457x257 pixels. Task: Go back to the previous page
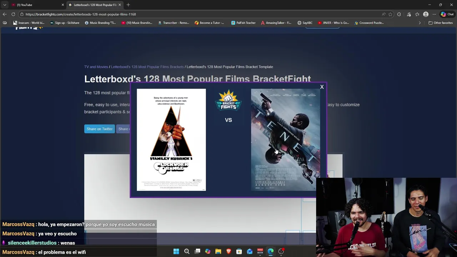tap(4, 14)
